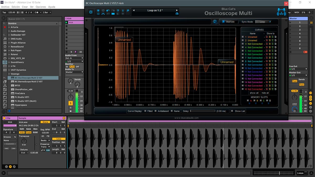Screen dimensions: 315x177
Task: Open the Sample box arrow icon
Action: pyautogui.click(x=64, y=118)
